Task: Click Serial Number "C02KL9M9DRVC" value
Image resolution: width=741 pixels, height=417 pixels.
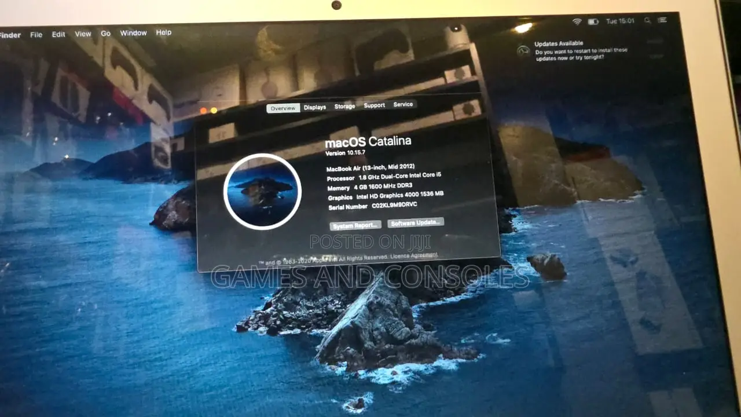Action: pyautogui.click(x=394, y=205)
